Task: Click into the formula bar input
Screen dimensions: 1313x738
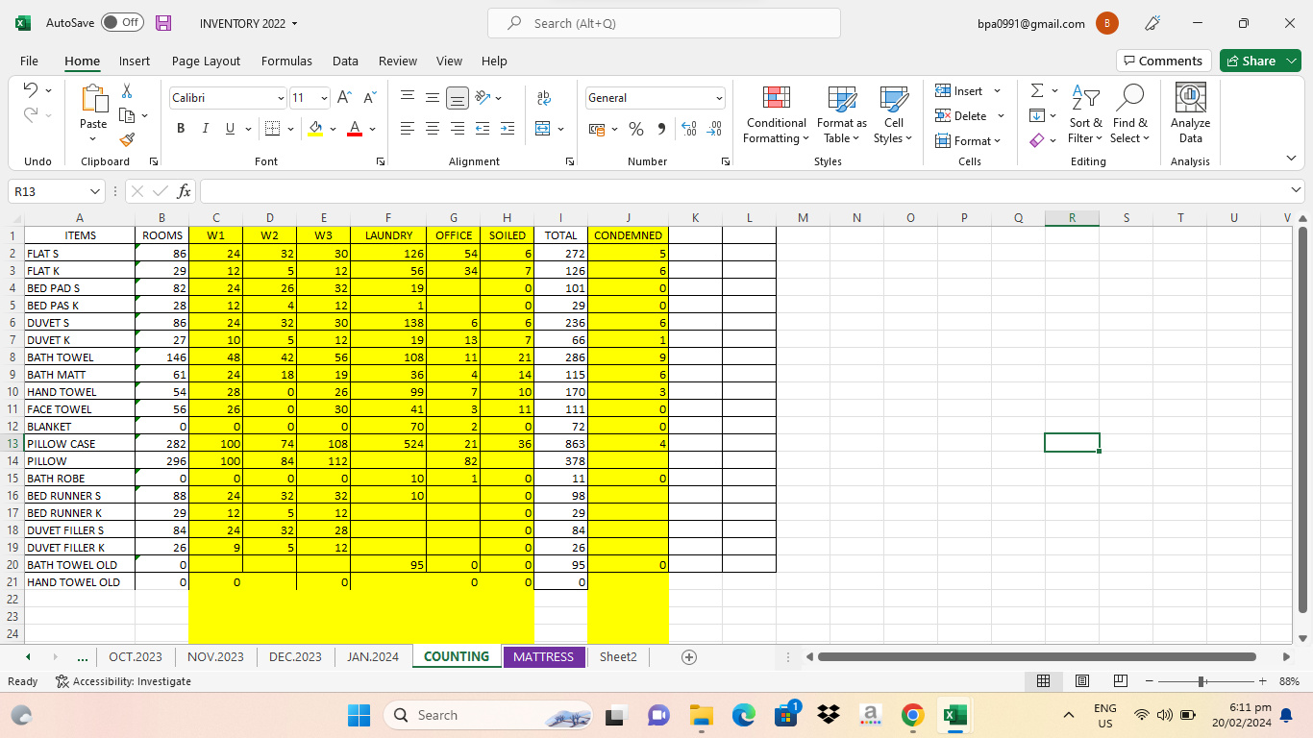Action: [x=742, y=191]
